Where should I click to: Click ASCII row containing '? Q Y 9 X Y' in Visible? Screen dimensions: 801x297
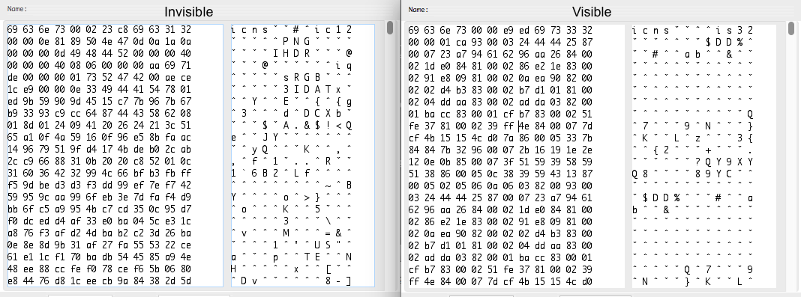tap(693, 162)
